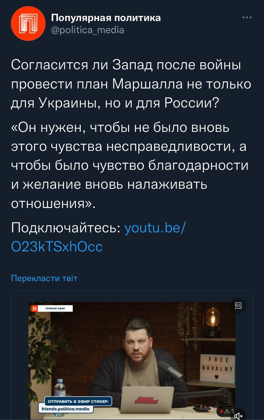Click the FREE NAVALNY sign in the video
This screenshot has width=264, height=420.
coord(217,368)
